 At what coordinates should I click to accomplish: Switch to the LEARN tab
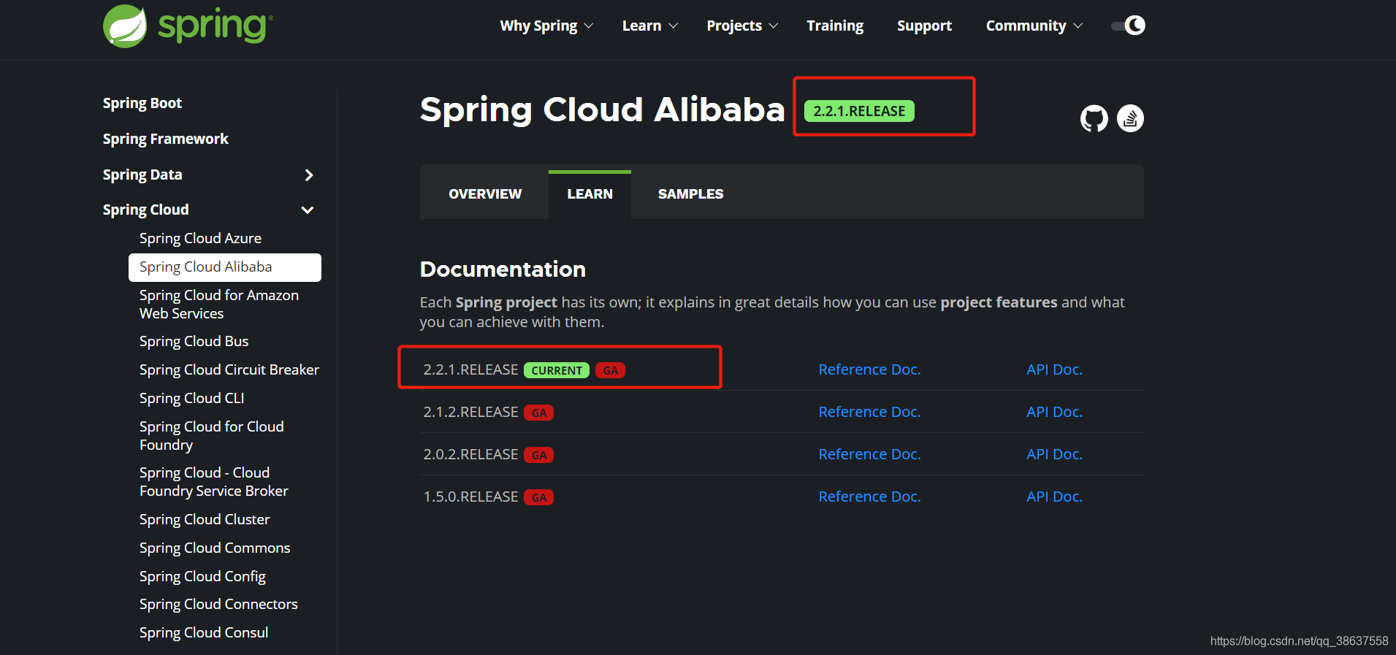click(590, 194)
